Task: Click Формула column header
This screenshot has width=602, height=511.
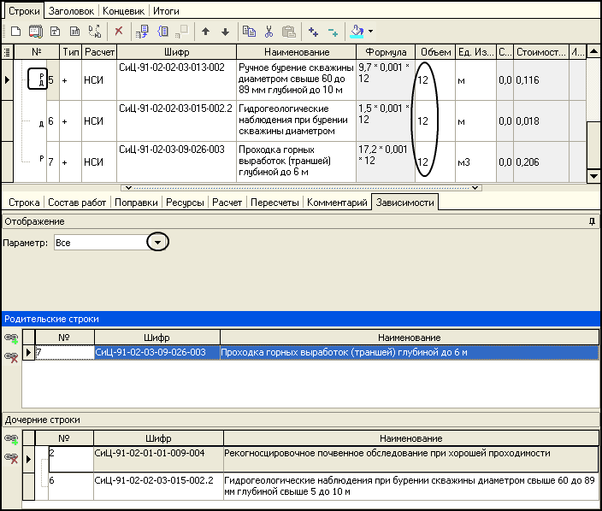Action: click(386, 52)
